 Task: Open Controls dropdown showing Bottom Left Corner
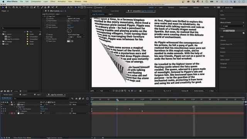(x=76, y=19)
